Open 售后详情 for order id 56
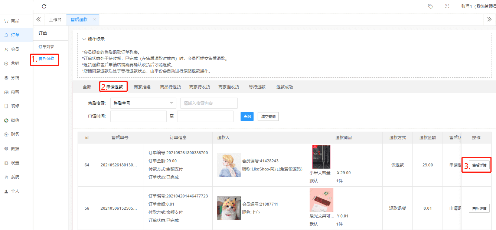This screenshot has height=230, width=496. tap(479, 208)
